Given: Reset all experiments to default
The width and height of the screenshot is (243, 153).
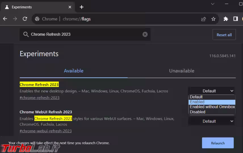Looking at the screenshot, I should click(224, 35).
